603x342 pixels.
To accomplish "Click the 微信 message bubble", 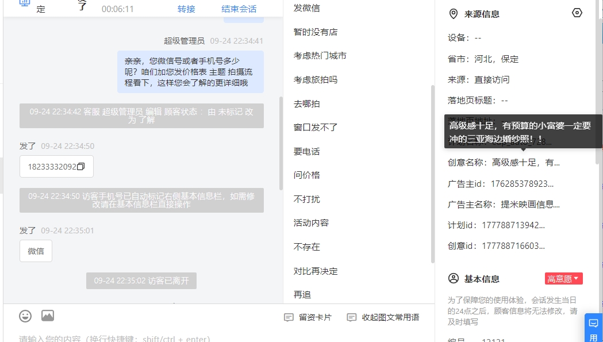I will pyautogui.click(x=36, y=251).
